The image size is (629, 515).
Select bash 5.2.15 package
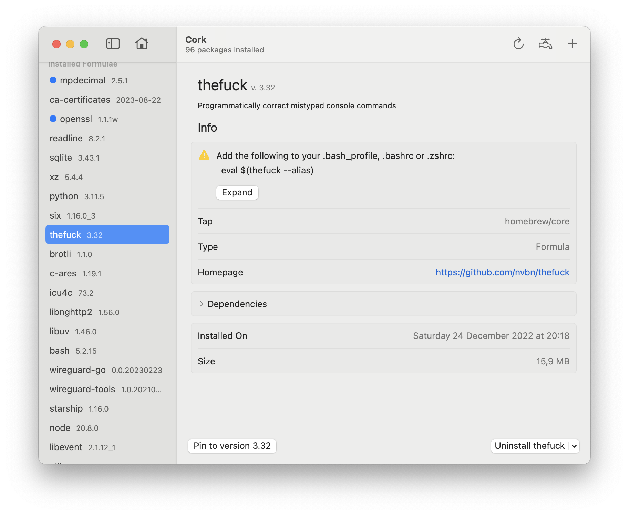click(x=107, y=351)
